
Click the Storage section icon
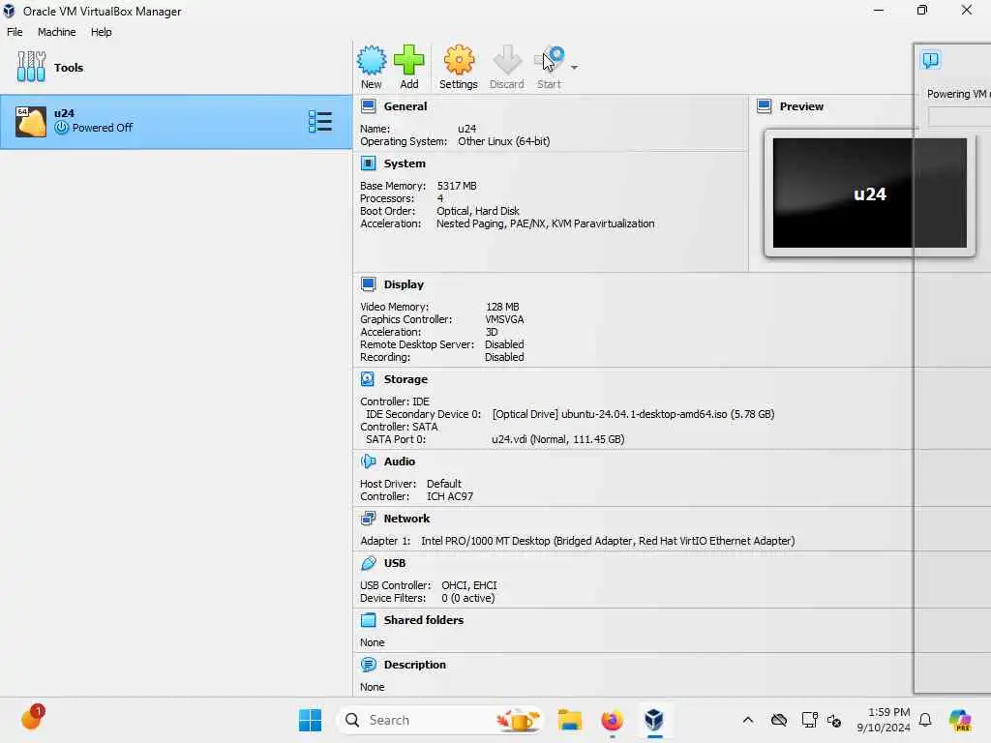[368, 379]
